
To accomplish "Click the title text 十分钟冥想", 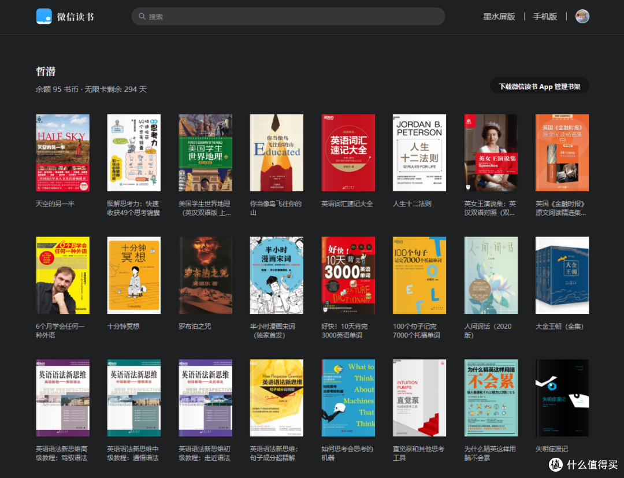I will click(124, 327).
